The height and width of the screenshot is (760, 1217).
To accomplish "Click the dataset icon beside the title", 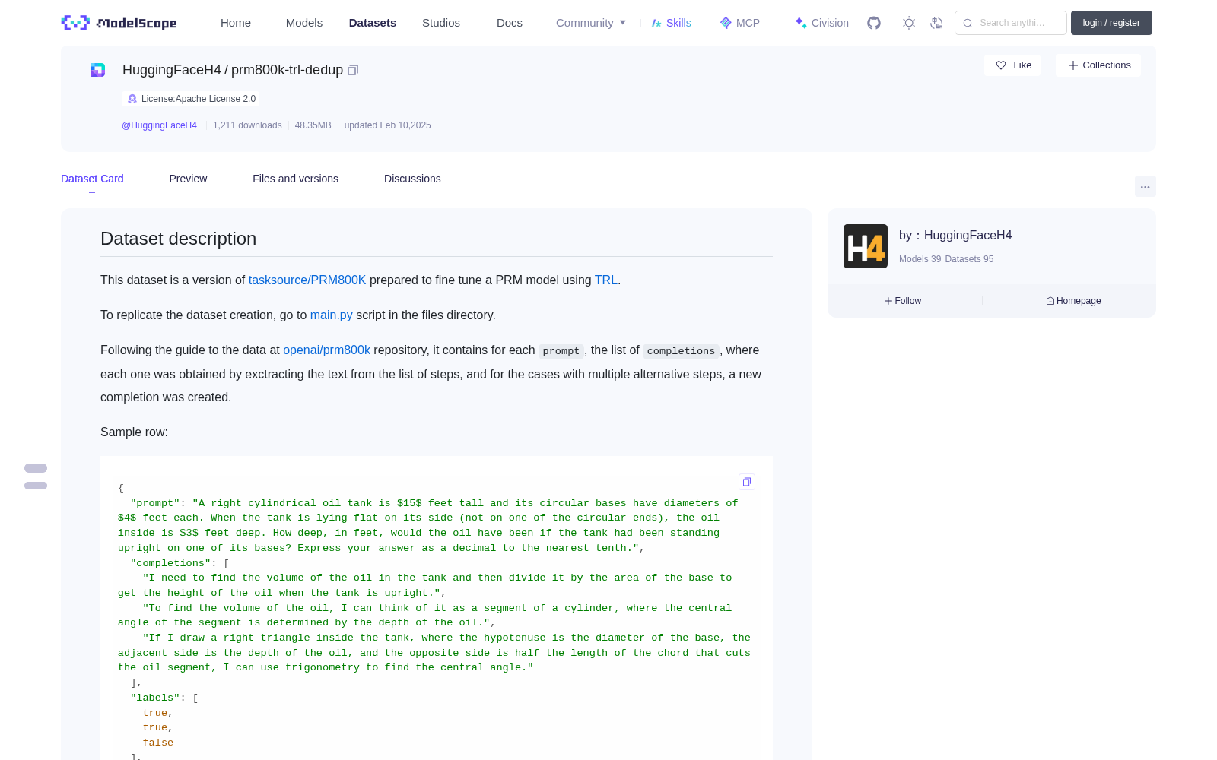I will (98, 70).
